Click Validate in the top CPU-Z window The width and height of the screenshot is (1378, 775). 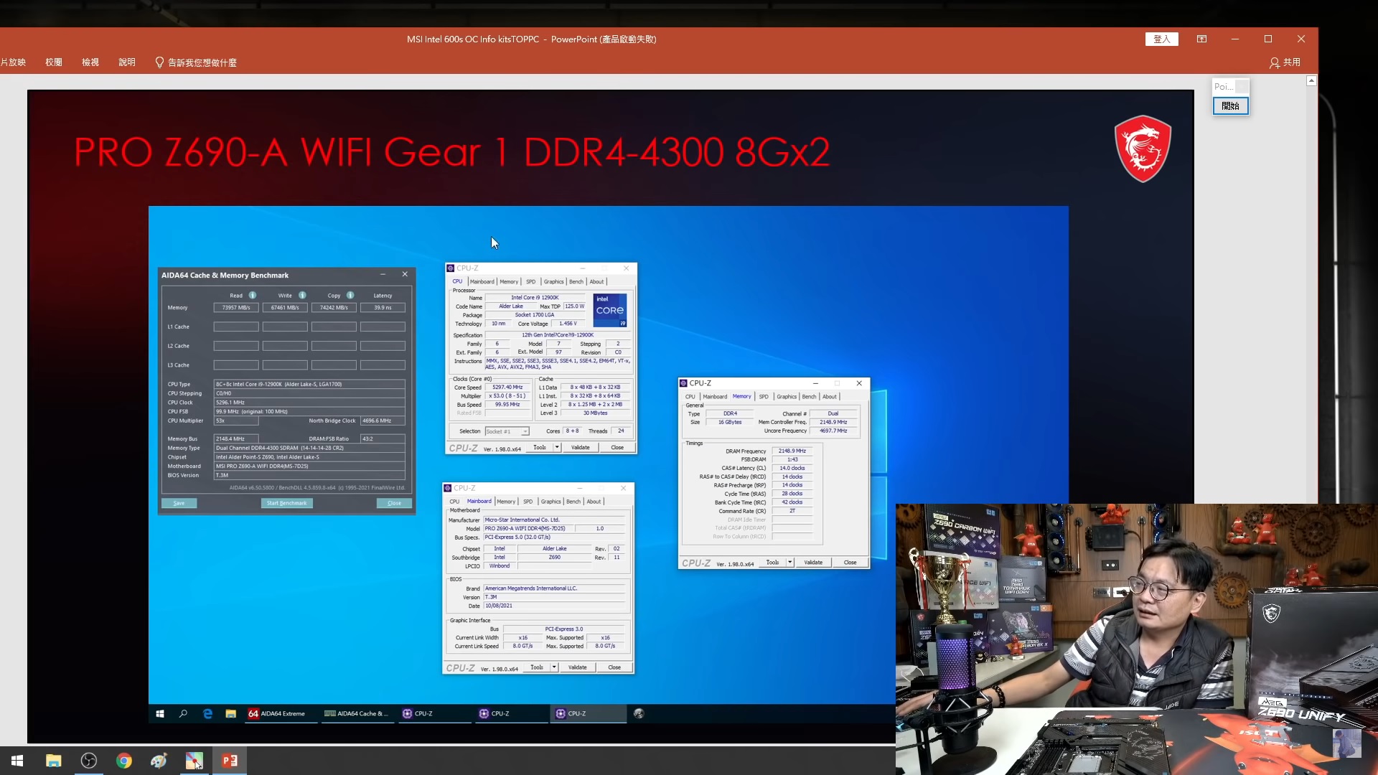tap(580, 447)
